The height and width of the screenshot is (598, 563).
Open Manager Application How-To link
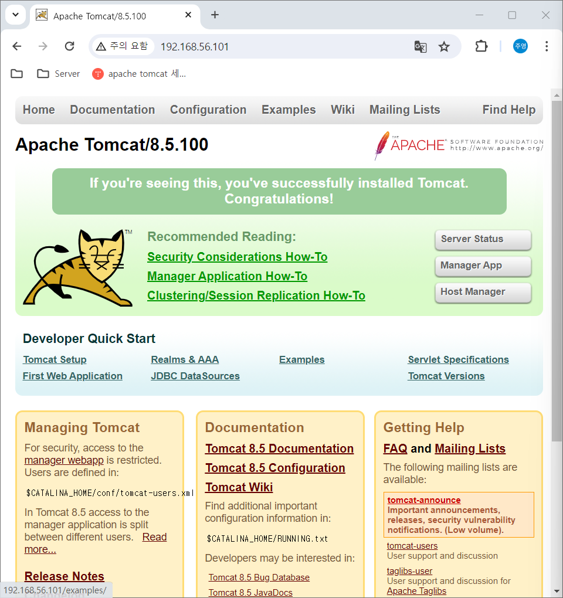pyautogui.click(x=228, y=277)
